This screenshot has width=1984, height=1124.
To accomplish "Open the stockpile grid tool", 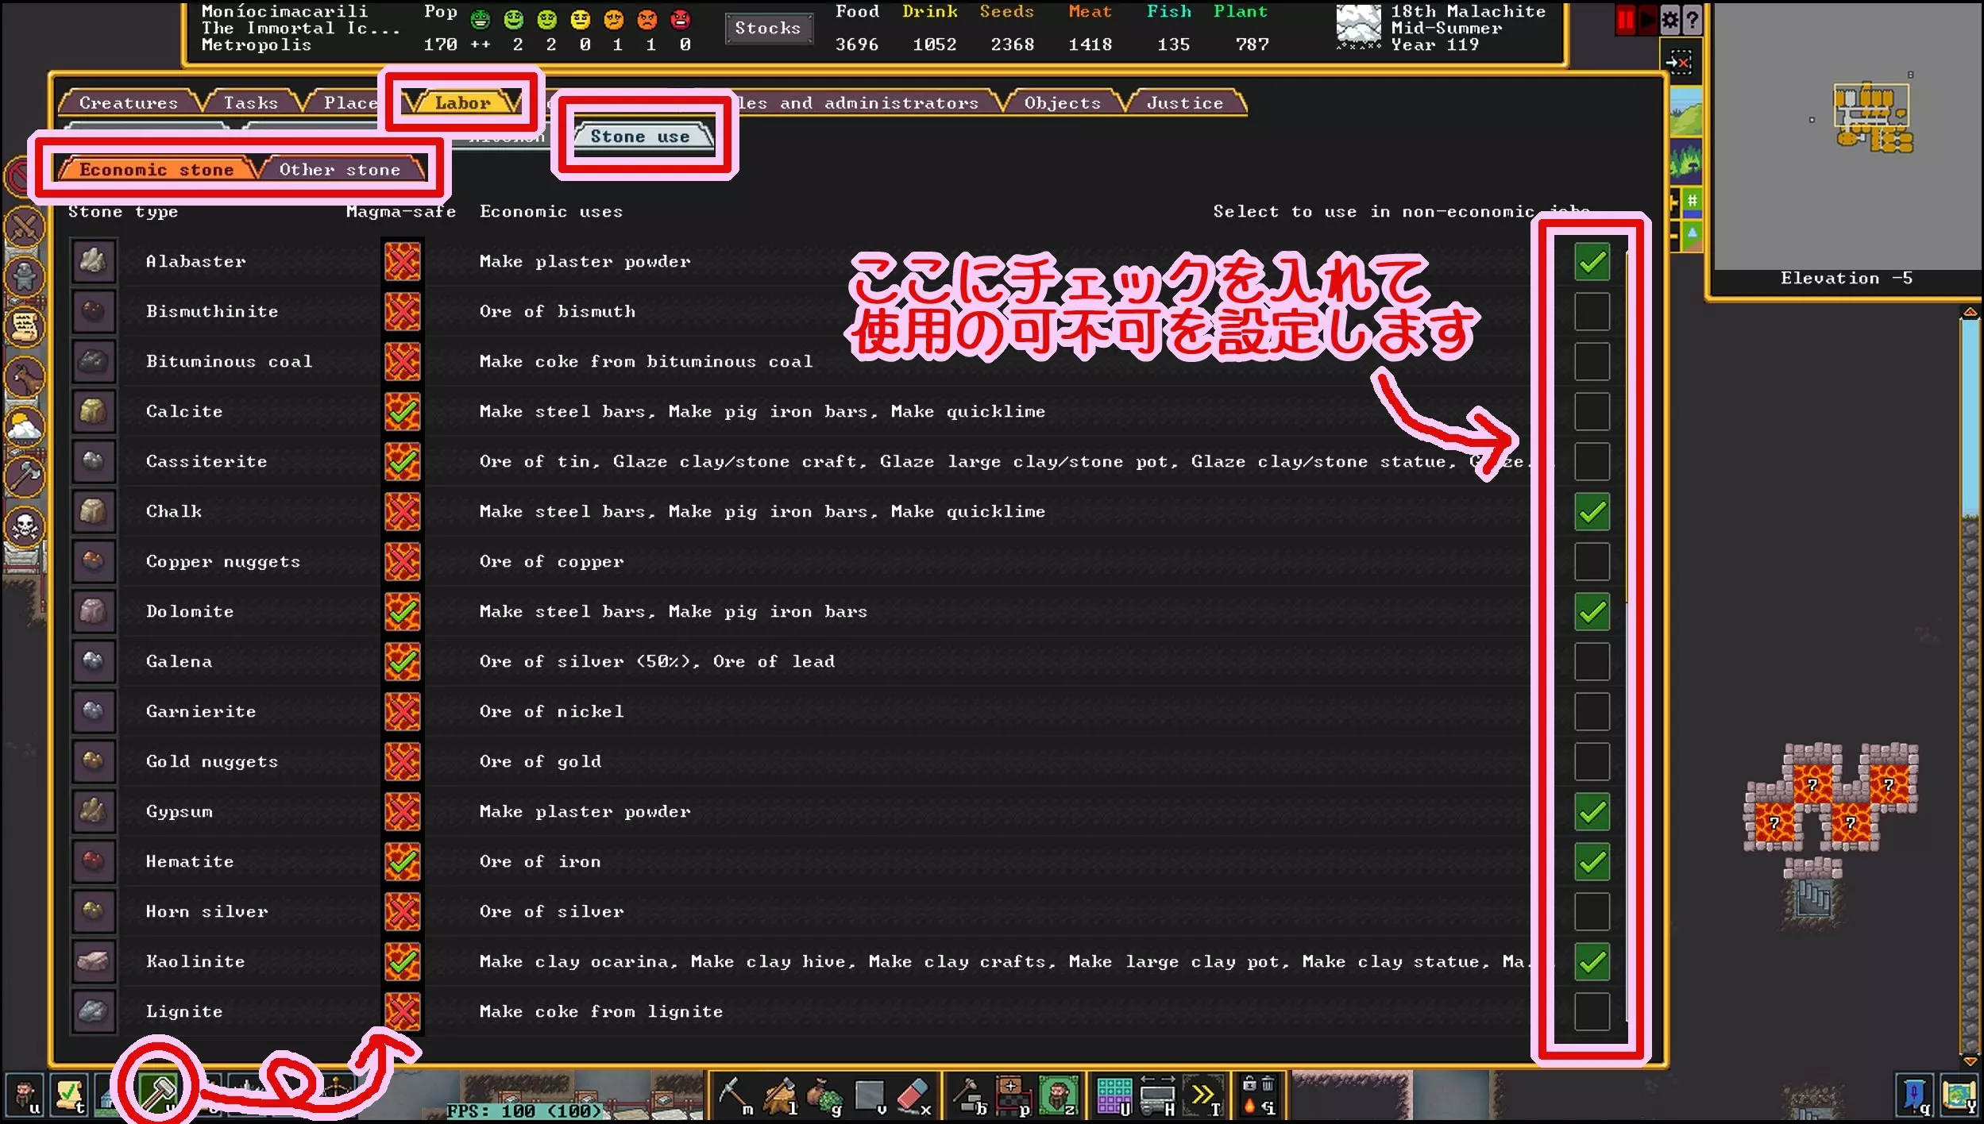I will click(1114, 1095).
